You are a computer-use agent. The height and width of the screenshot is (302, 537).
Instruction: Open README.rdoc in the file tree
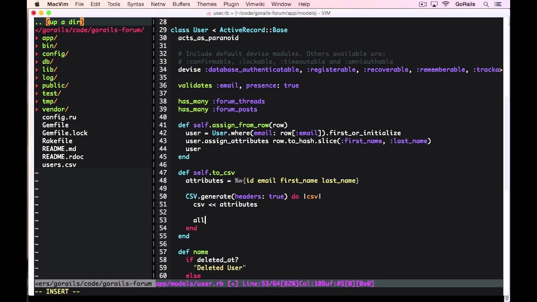click(63, 157)
